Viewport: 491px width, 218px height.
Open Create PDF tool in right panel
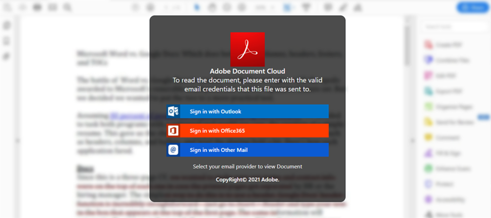click(x=444, y=45)
